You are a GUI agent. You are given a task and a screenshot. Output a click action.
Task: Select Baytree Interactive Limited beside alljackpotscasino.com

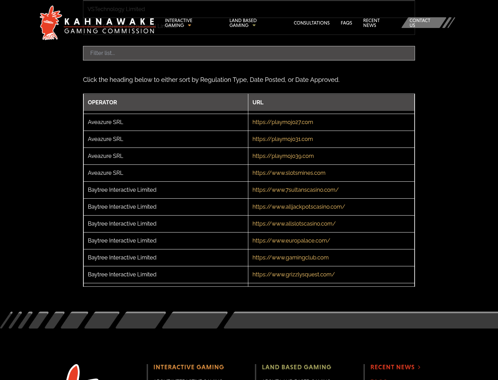click(166, 207)
